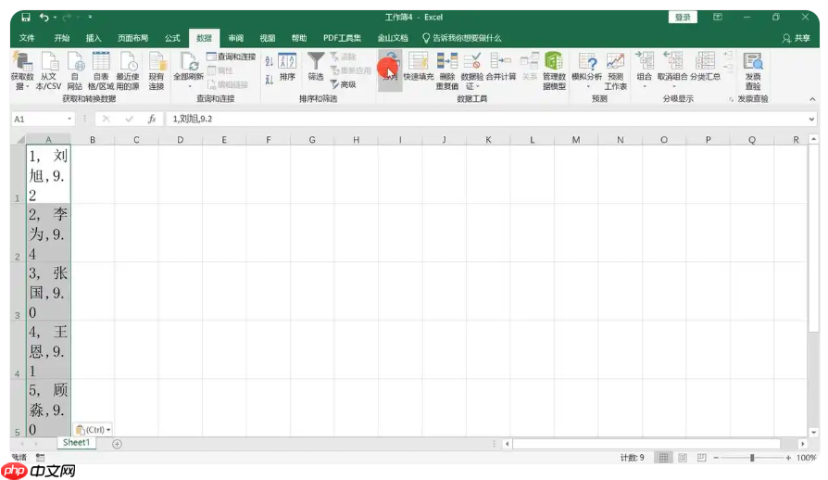Viewport: 828px width, 480px height.
Task: Select the Sheet1 tab
Action: coord(77,443)
